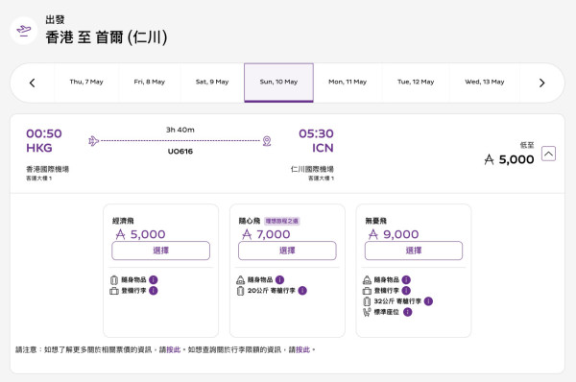
Task: Open second 請按此 link about baggage allowance
Action: click(x=302, y=349)
